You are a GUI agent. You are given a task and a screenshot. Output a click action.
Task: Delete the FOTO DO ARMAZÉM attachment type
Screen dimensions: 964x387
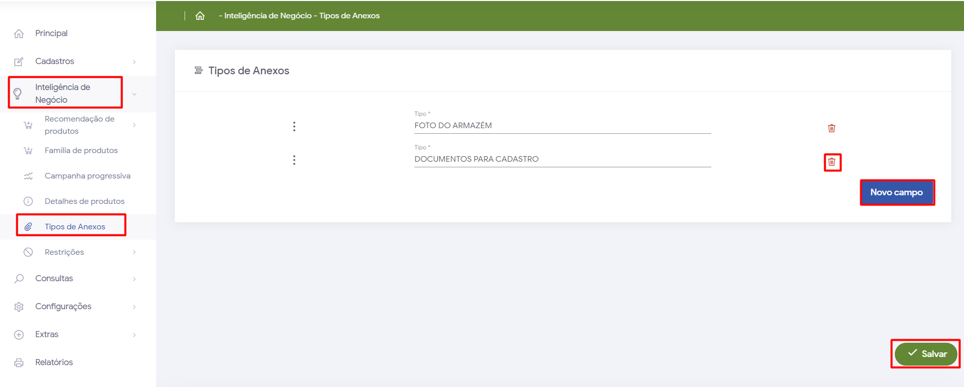tap(831, 128)
